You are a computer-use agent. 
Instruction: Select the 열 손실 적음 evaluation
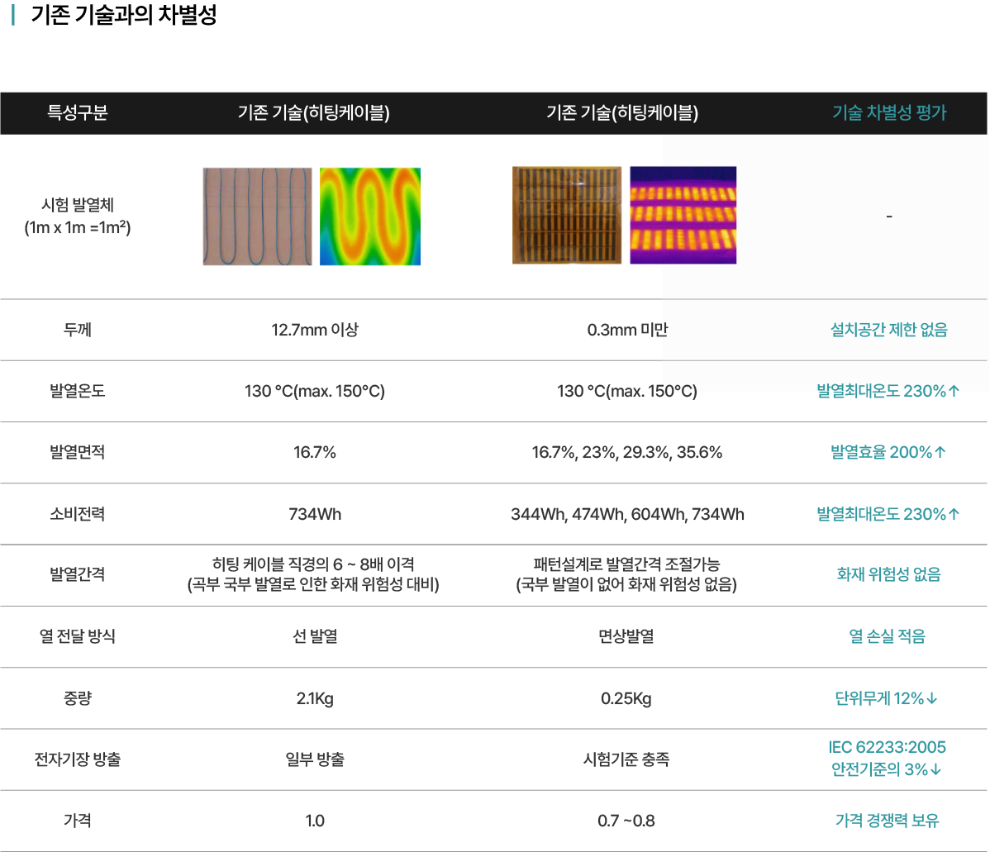[887, 636]
